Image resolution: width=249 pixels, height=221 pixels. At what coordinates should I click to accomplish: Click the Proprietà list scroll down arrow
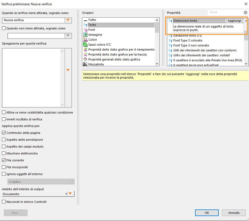[246, 64]
